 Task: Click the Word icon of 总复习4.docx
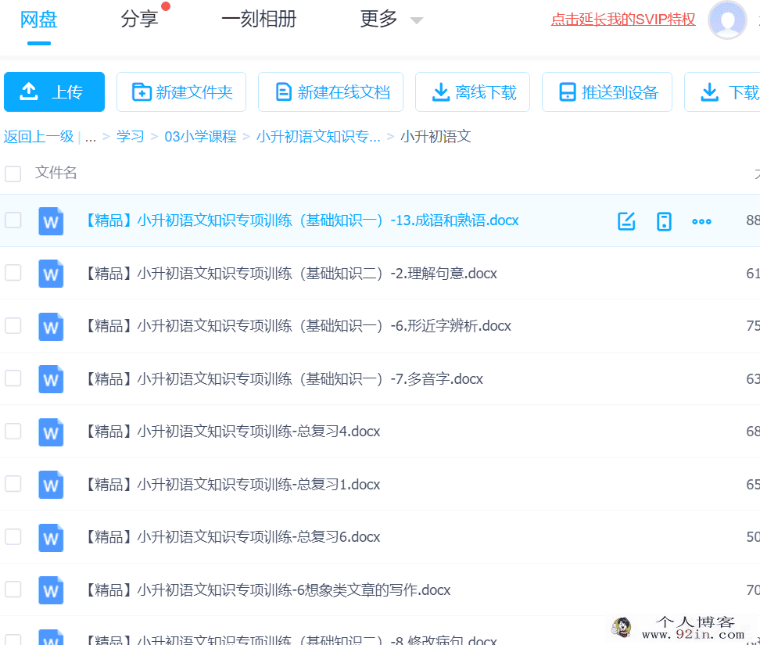tap(51, 432)
